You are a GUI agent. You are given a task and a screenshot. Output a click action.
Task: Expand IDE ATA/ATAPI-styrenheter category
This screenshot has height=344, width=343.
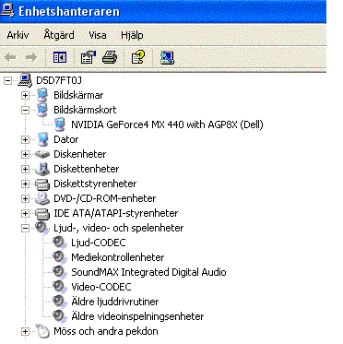pos(25,213)
